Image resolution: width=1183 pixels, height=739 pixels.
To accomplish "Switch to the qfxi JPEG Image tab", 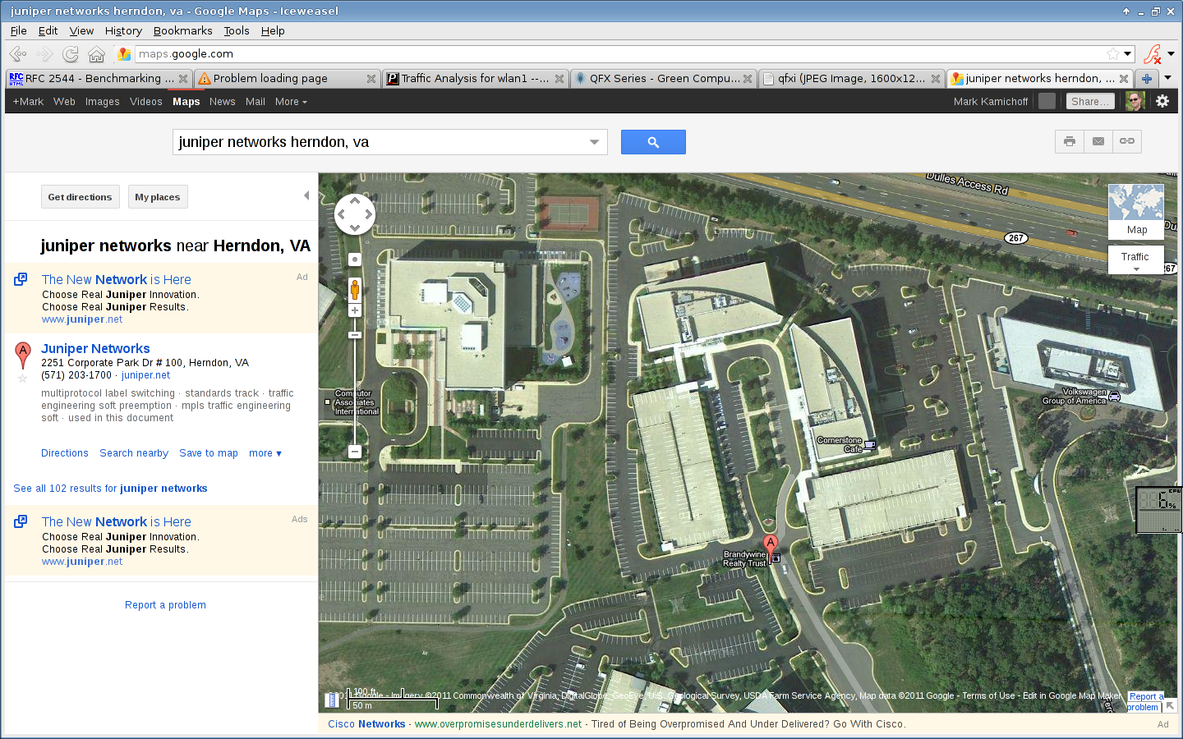I will 851,79.
